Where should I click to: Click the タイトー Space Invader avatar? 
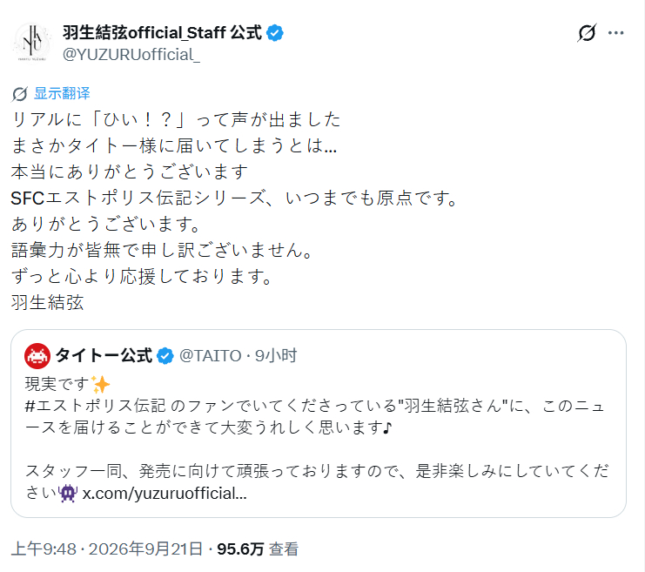pyautogui.click(x=37, y=355)
